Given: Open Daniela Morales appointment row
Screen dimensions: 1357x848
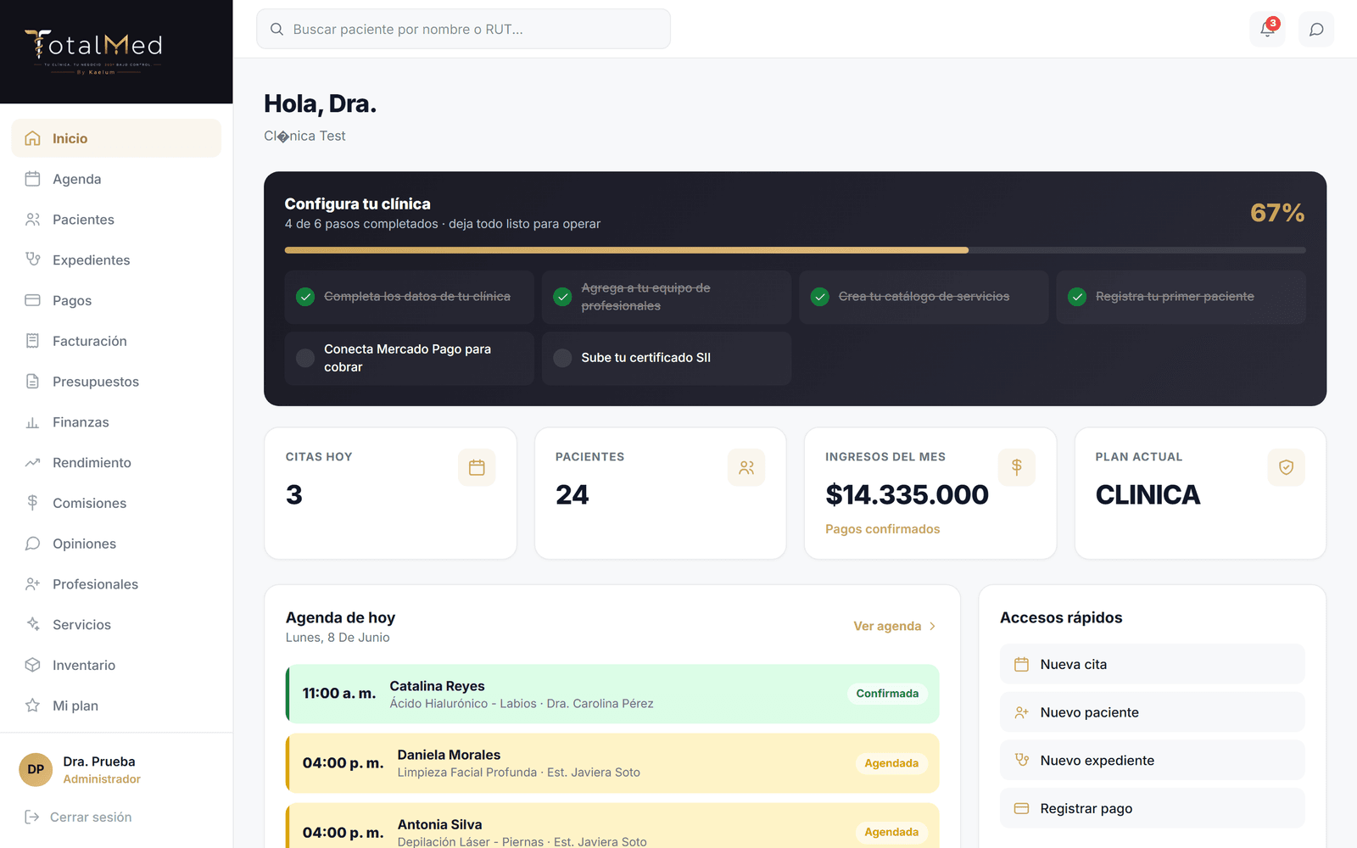Looking at the screenshot, I should click(612, 763).
